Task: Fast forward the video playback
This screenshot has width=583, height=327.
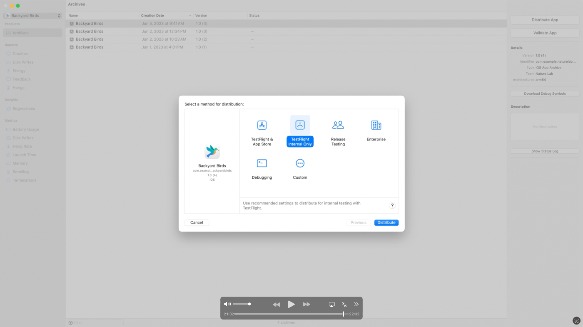Action: [306, 305]
